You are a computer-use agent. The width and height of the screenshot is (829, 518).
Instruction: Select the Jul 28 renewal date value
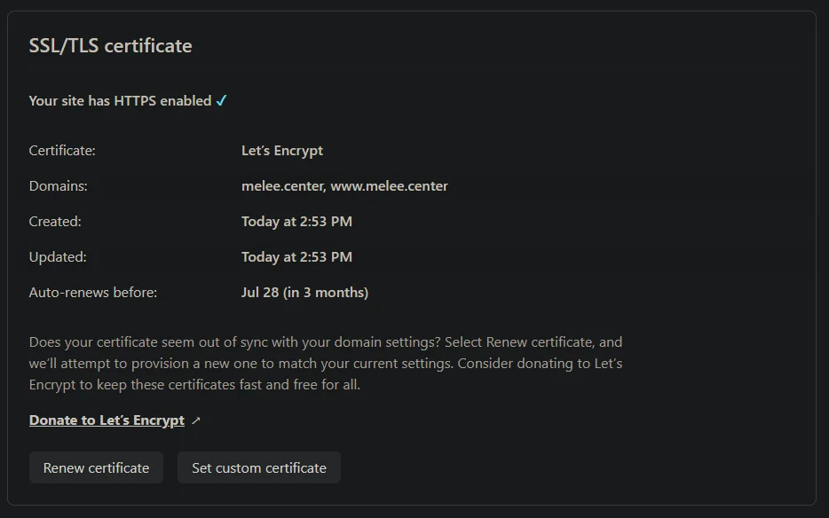304,292
